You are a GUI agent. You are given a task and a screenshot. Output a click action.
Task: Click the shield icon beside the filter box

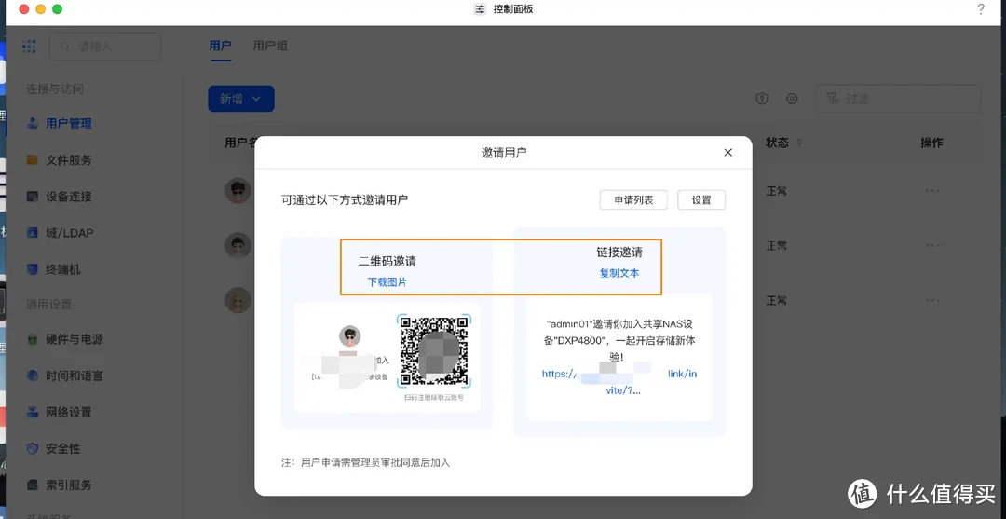click(762, 99)
